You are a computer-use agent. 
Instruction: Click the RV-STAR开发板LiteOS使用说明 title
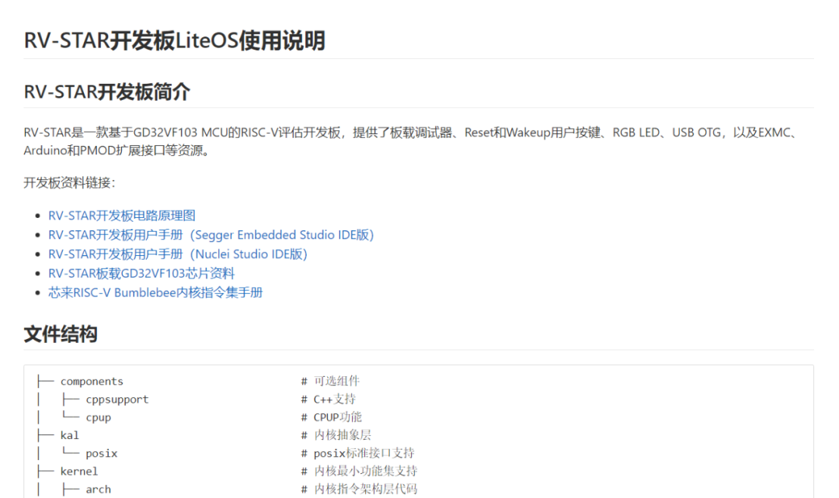tap(175, 40)
